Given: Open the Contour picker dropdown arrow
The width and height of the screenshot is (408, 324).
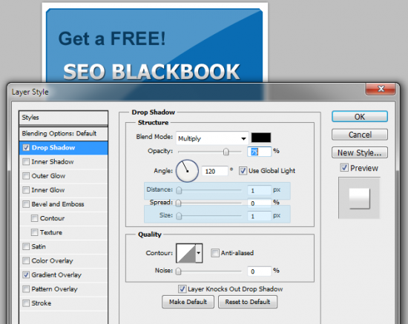Looking at the screenshot, I should tap(199, 253).
